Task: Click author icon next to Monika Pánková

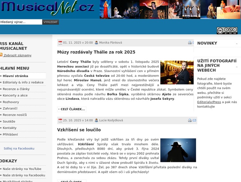Action: click(x=96, y=43)
